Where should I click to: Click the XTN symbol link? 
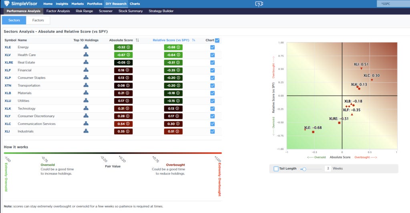(x=8, y=85)
